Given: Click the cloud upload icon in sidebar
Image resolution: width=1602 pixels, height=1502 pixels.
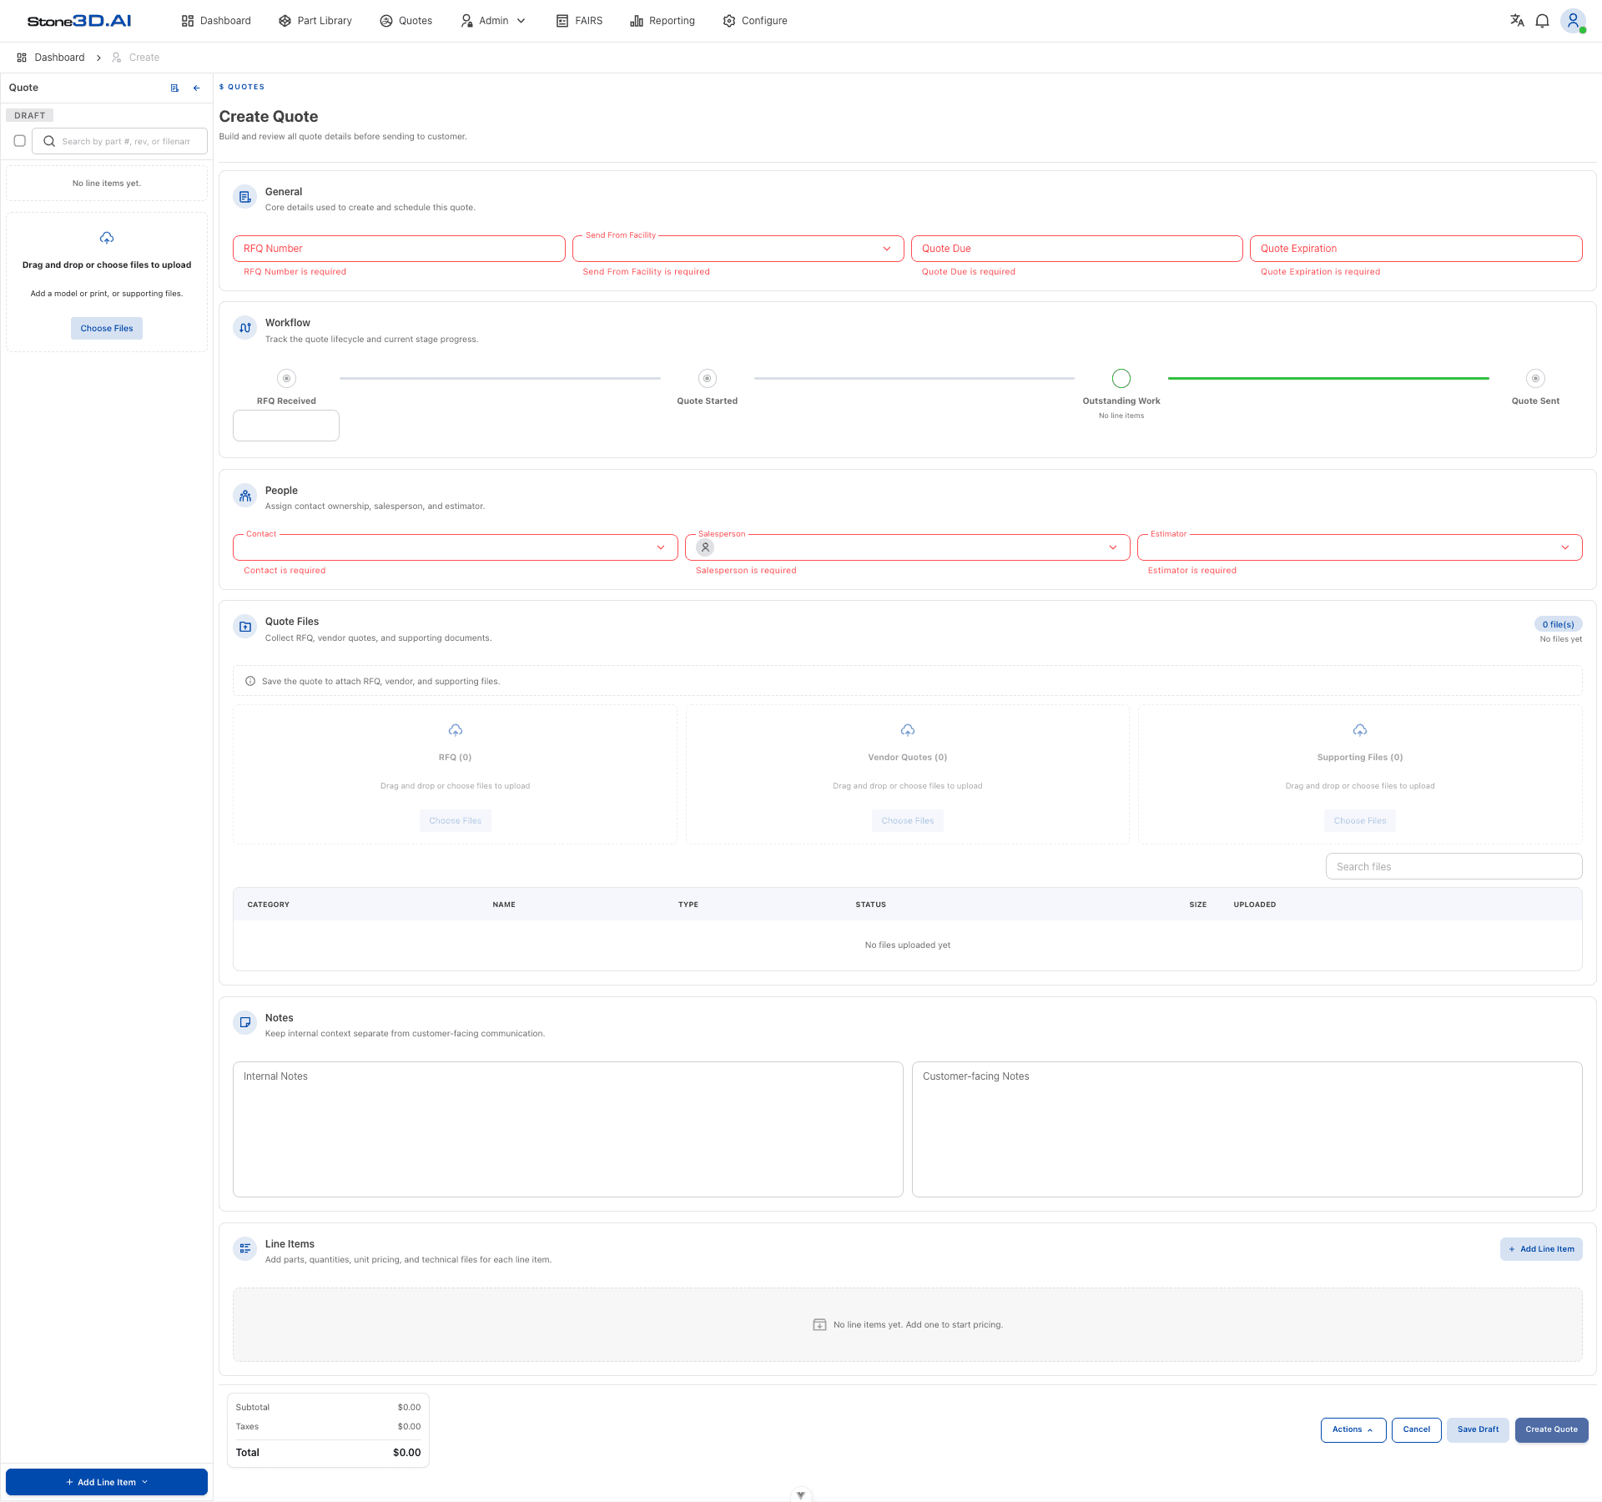Looking at the screenshot, I should (x=107, y=238).
